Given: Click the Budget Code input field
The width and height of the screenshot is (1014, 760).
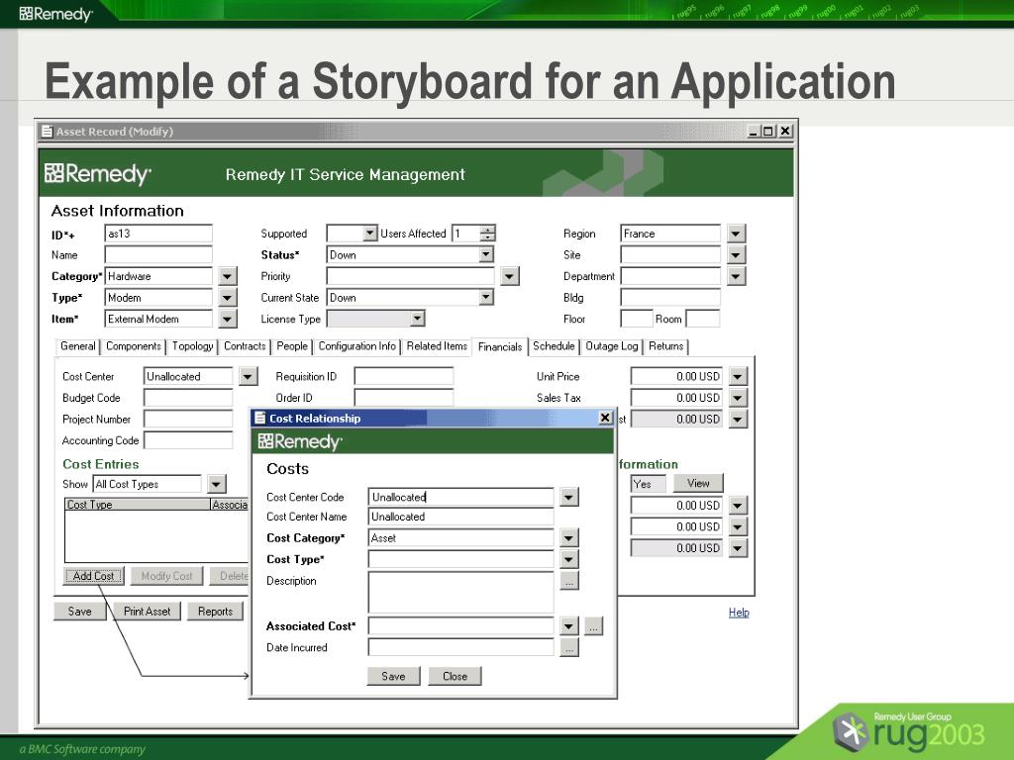Looking at the screenshot, I should pyautogui.click(x=188, y=398).
